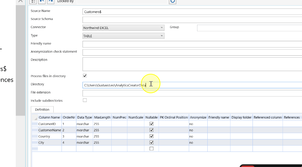
Task: Select the City column name cell
Action: click(50, 142)
